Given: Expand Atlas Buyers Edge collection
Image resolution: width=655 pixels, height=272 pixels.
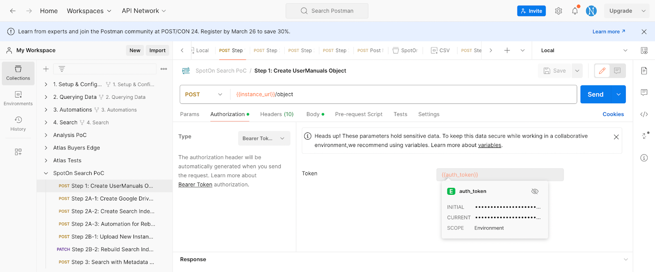Looking at the screenshot, I should point(46,148).
